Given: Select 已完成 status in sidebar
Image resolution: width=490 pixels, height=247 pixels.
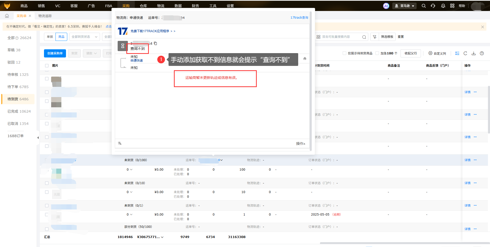Looking at the screenshot, I should [19, 111].
